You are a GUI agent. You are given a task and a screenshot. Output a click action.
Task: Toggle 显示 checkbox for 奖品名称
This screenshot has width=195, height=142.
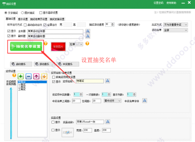pos(53,122)
